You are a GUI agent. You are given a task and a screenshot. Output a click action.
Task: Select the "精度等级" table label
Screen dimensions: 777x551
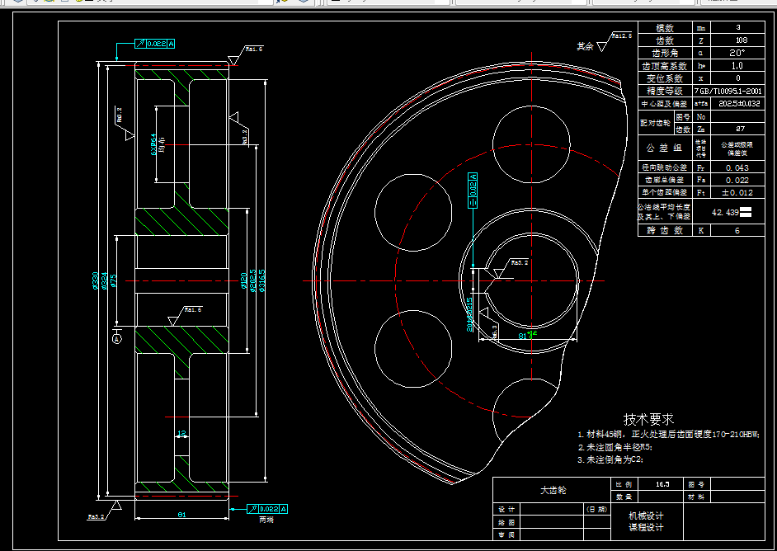(x=665, y=92)
